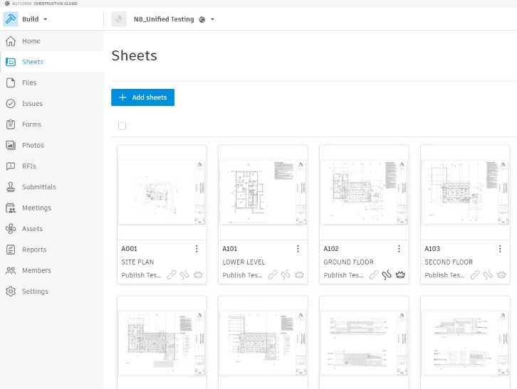517x389 pixels.
Task: Open the three-dot menu on A103
Action: click(x=500, y=249)
